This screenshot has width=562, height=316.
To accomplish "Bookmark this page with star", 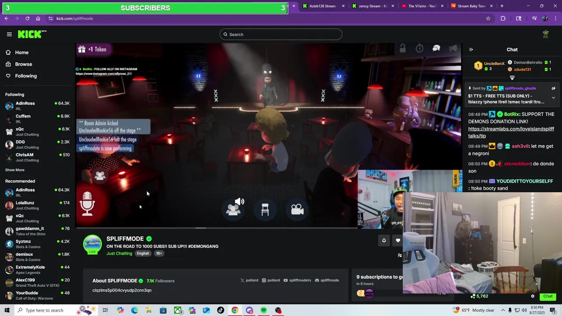I will (488, 18).
